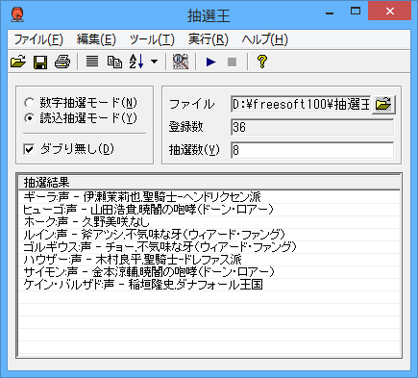Start the lottery with play button
418x378 pixels.
tap(210, 62)
